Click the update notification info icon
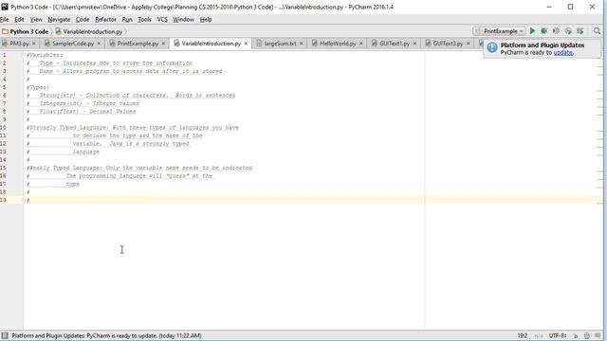The height and width of the screenshot is (341, 607). (x=492, y=47)
